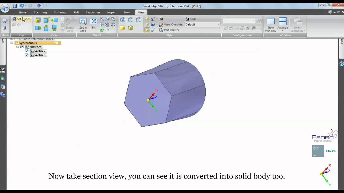The width and height of the screenshot is (344, 193).
Task: Click the Undo arrow icon
Action: click(21, 6)
